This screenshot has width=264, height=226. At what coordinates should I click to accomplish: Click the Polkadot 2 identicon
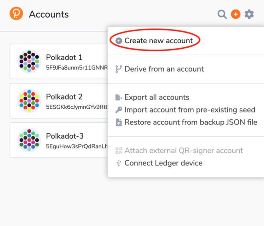(29, 100)
